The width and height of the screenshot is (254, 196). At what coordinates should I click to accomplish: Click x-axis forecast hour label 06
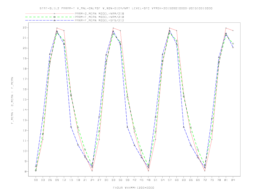coord(50,180)
